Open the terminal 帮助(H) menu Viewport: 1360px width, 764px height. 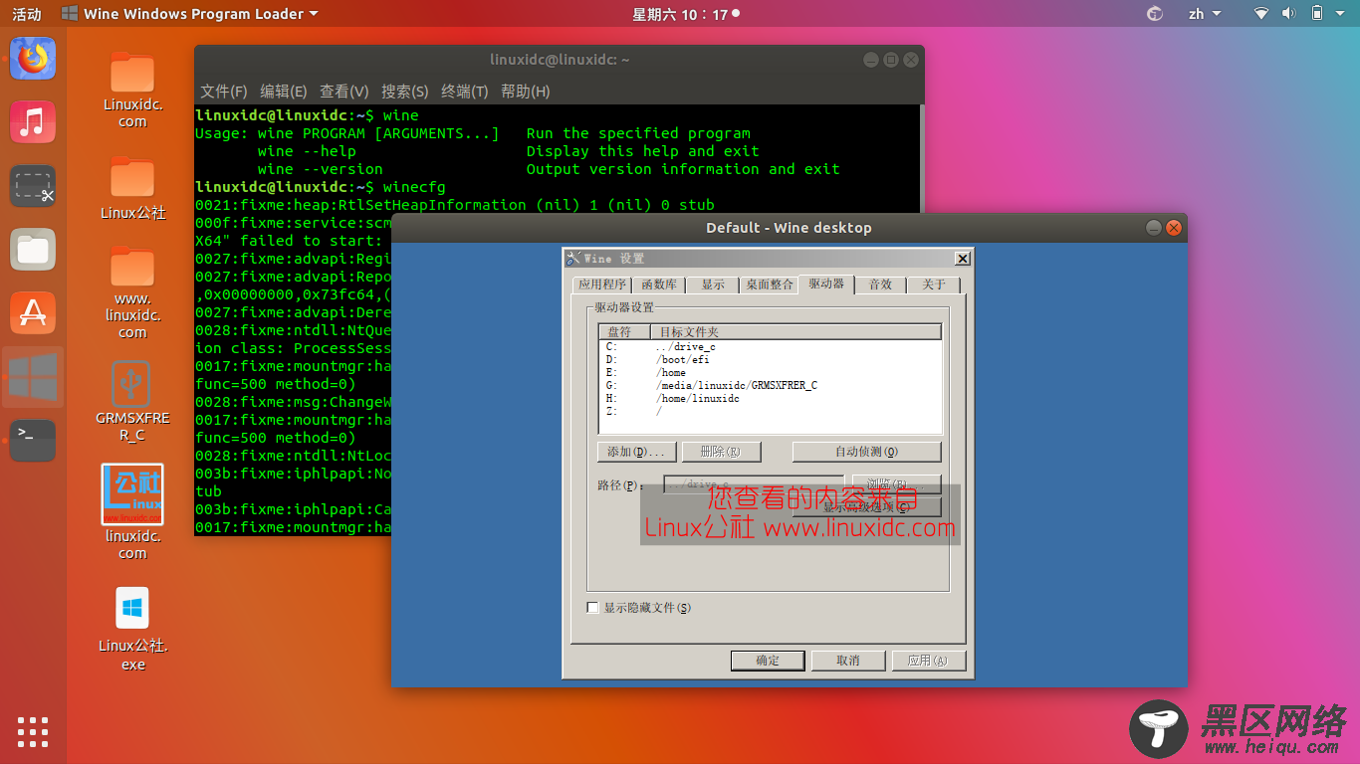tap(525, 91)
